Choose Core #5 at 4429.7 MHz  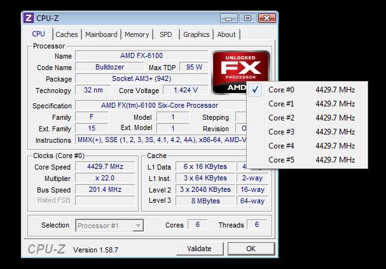click(307, 160)
